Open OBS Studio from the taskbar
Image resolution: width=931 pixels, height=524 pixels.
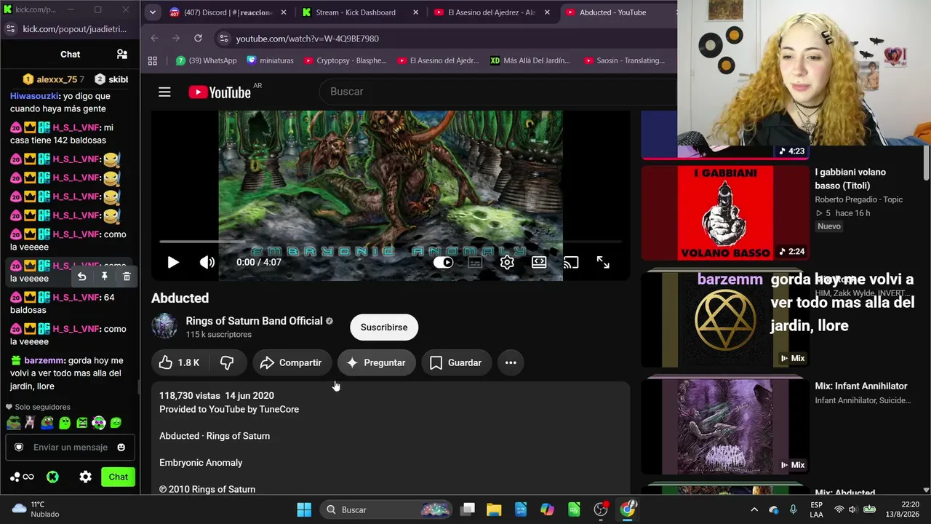click(601, 509)
